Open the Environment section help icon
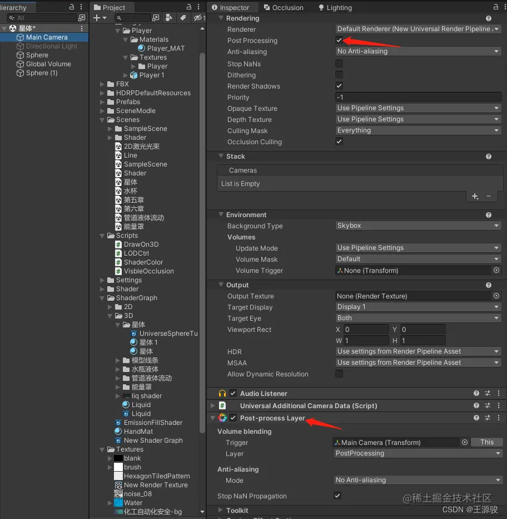Screen dimensions: 507x519 [489, 215]
